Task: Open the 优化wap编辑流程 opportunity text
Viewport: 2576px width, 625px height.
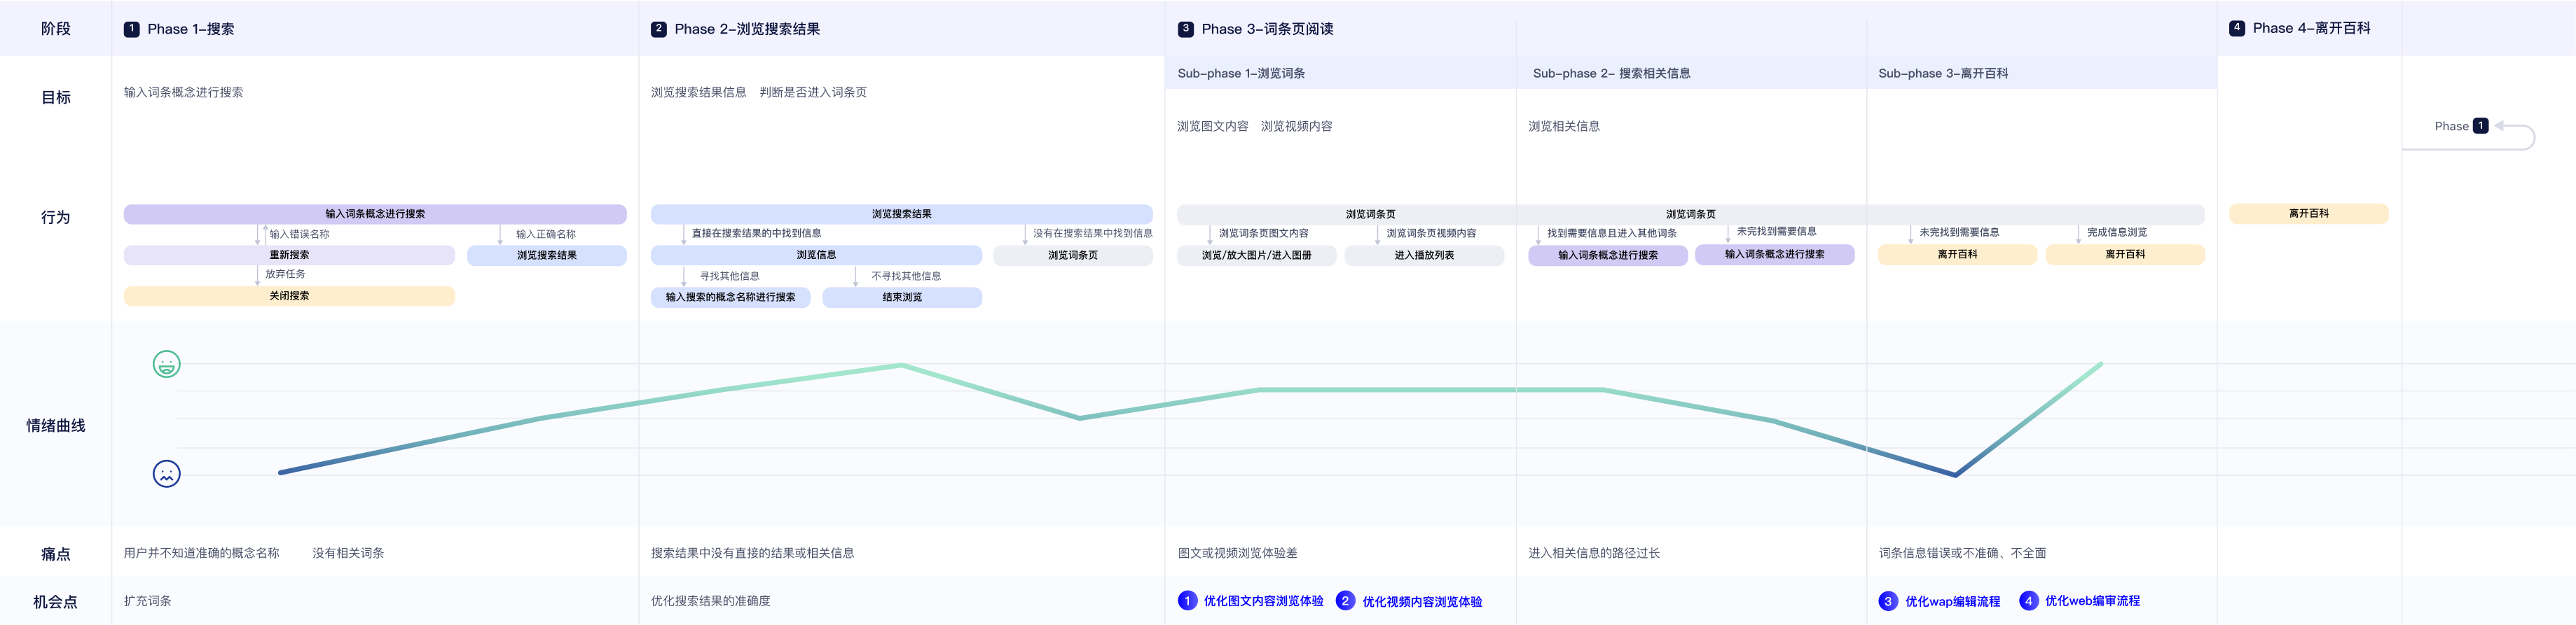Action: [x=1952, y=601]
